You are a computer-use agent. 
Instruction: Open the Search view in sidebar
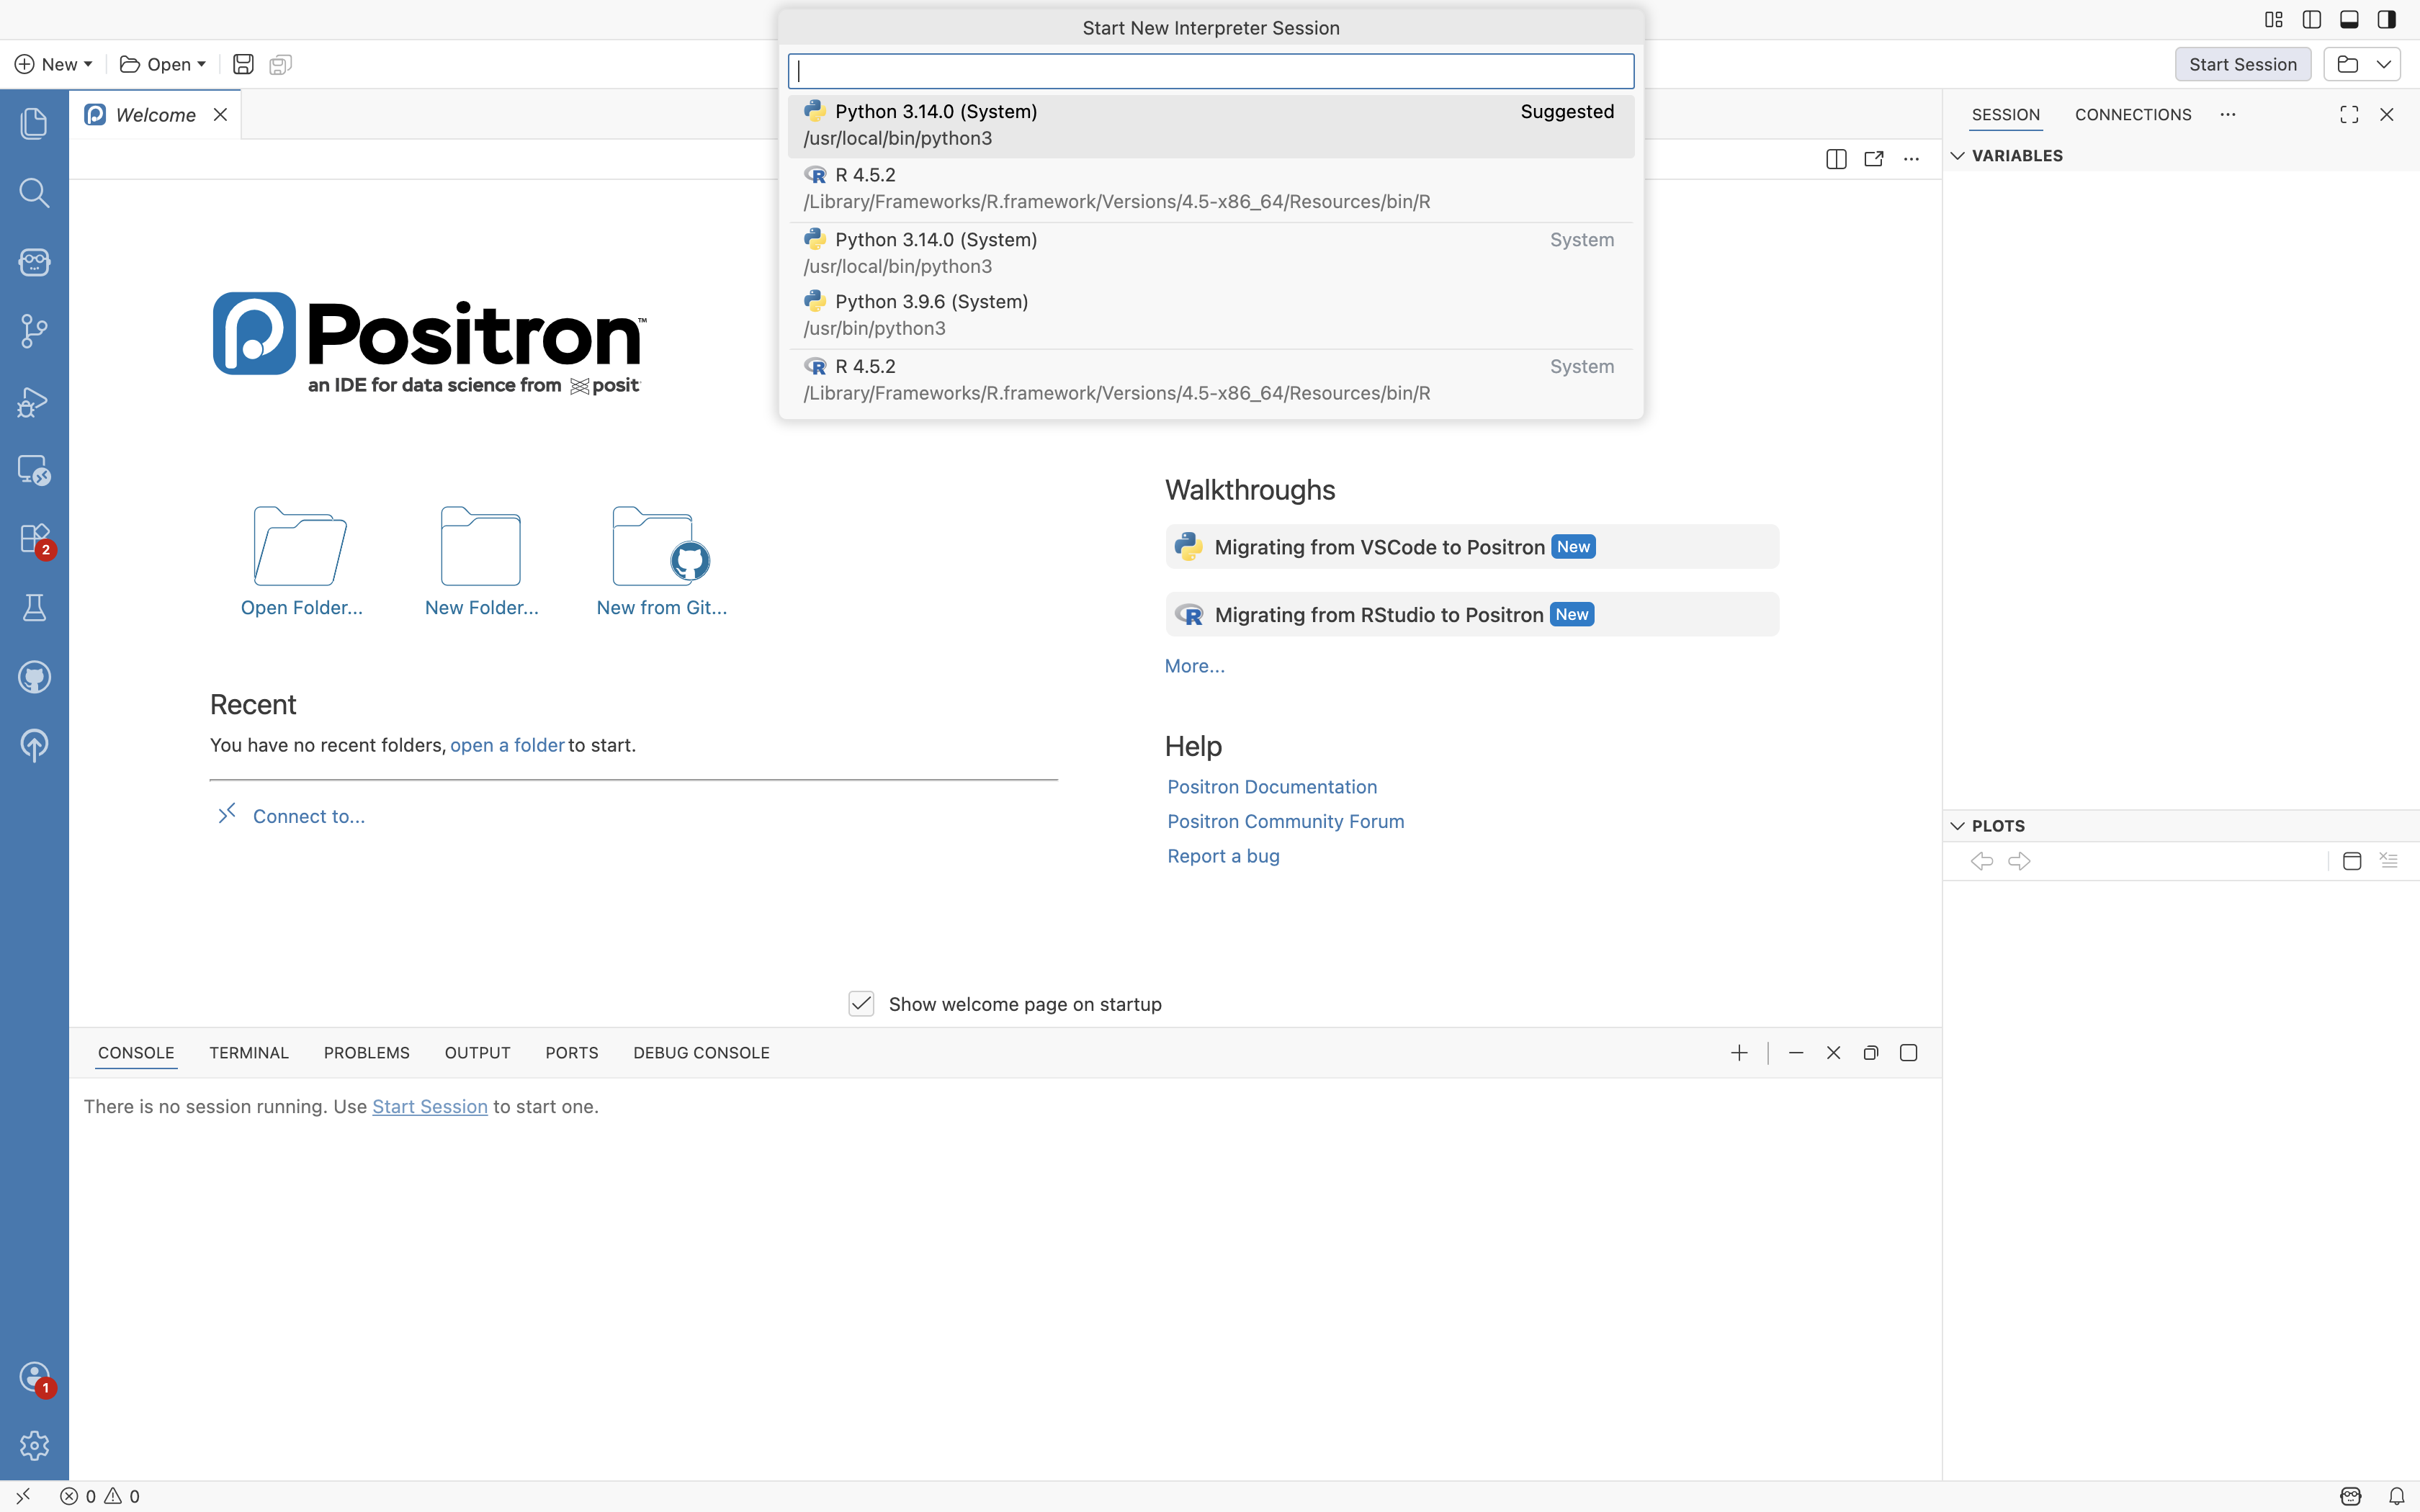(34, 192)
